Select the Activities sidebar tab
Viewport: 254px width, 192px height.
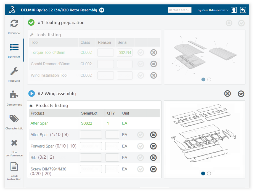click(14, 50)
